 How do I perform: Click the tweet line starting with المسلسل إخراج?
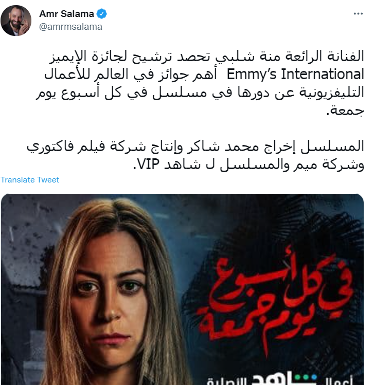point(195,146)
